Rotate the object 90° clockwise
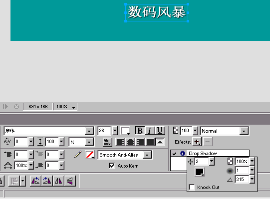This screenshot has width=270, height=199. coord(47,181)
